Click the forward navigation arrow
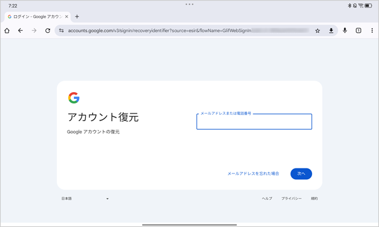This screenshot has height=227, width=379. (x=34, y=31)
